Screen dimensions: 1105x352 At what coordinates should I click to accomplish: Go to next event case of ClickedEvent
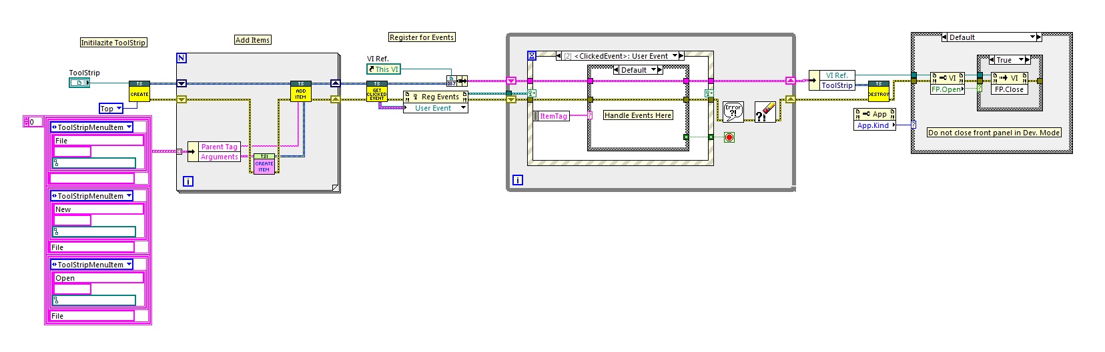click(681, 56)
